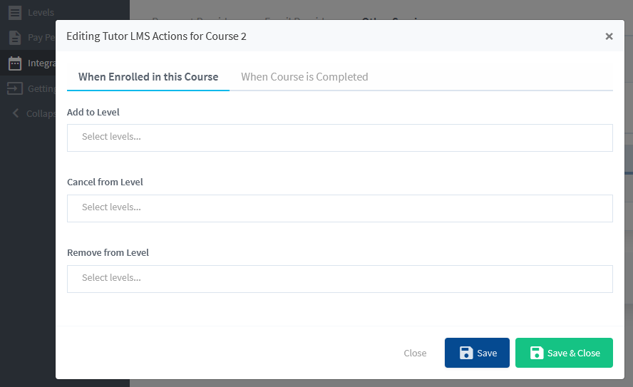Switch to When Enrolled in this Course tab
Viewport: 633px width, 387px height.
[x=148, y=77]
